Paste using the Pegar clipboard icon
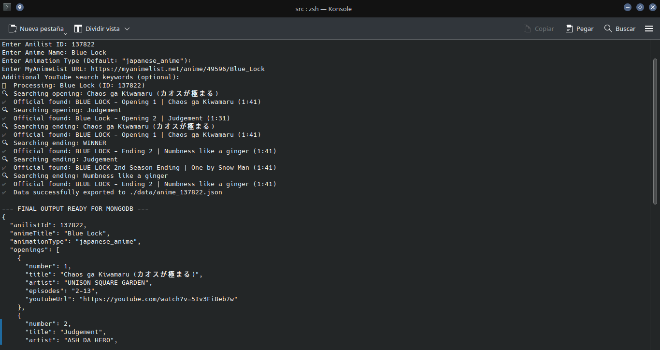The width and height of the screenshot is (660, 350). (569, 29)
